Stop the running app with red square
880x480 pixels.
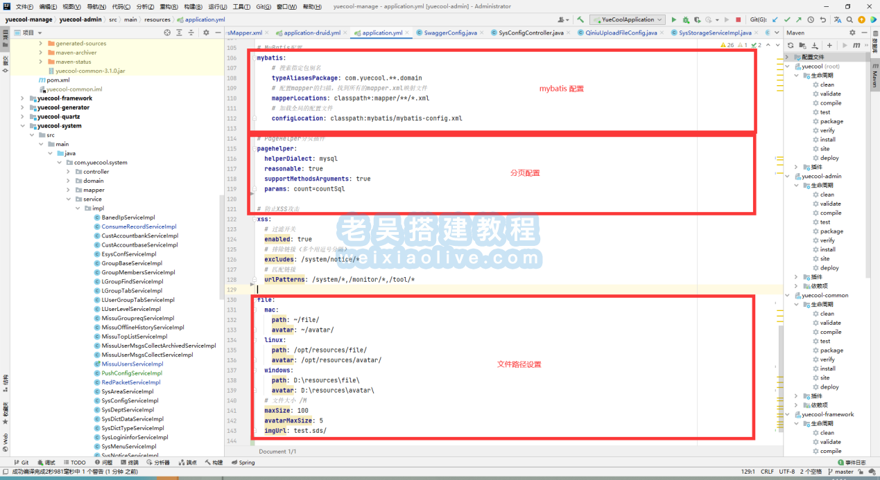point(738,20)
